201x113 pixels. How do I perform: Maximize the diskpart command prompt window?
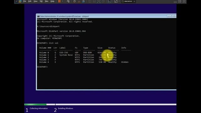(174, 16)
